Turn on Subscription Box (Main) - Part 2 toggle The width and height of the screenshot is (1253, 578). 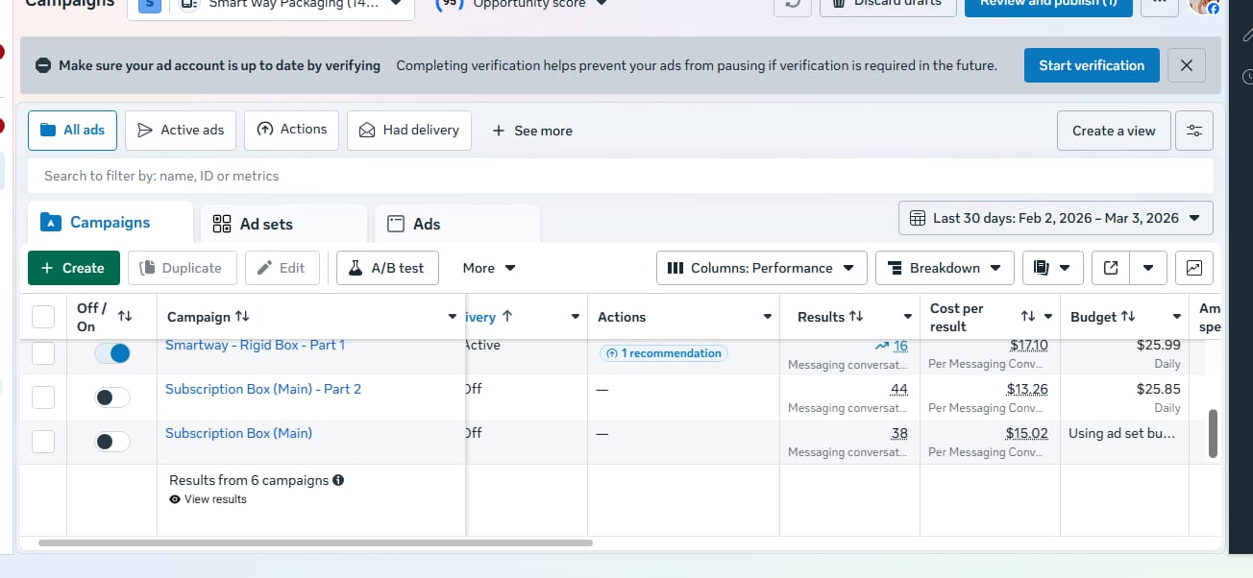(112, 397)
